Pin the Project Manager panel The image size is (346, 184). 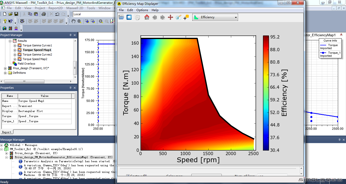pos(70,35)
